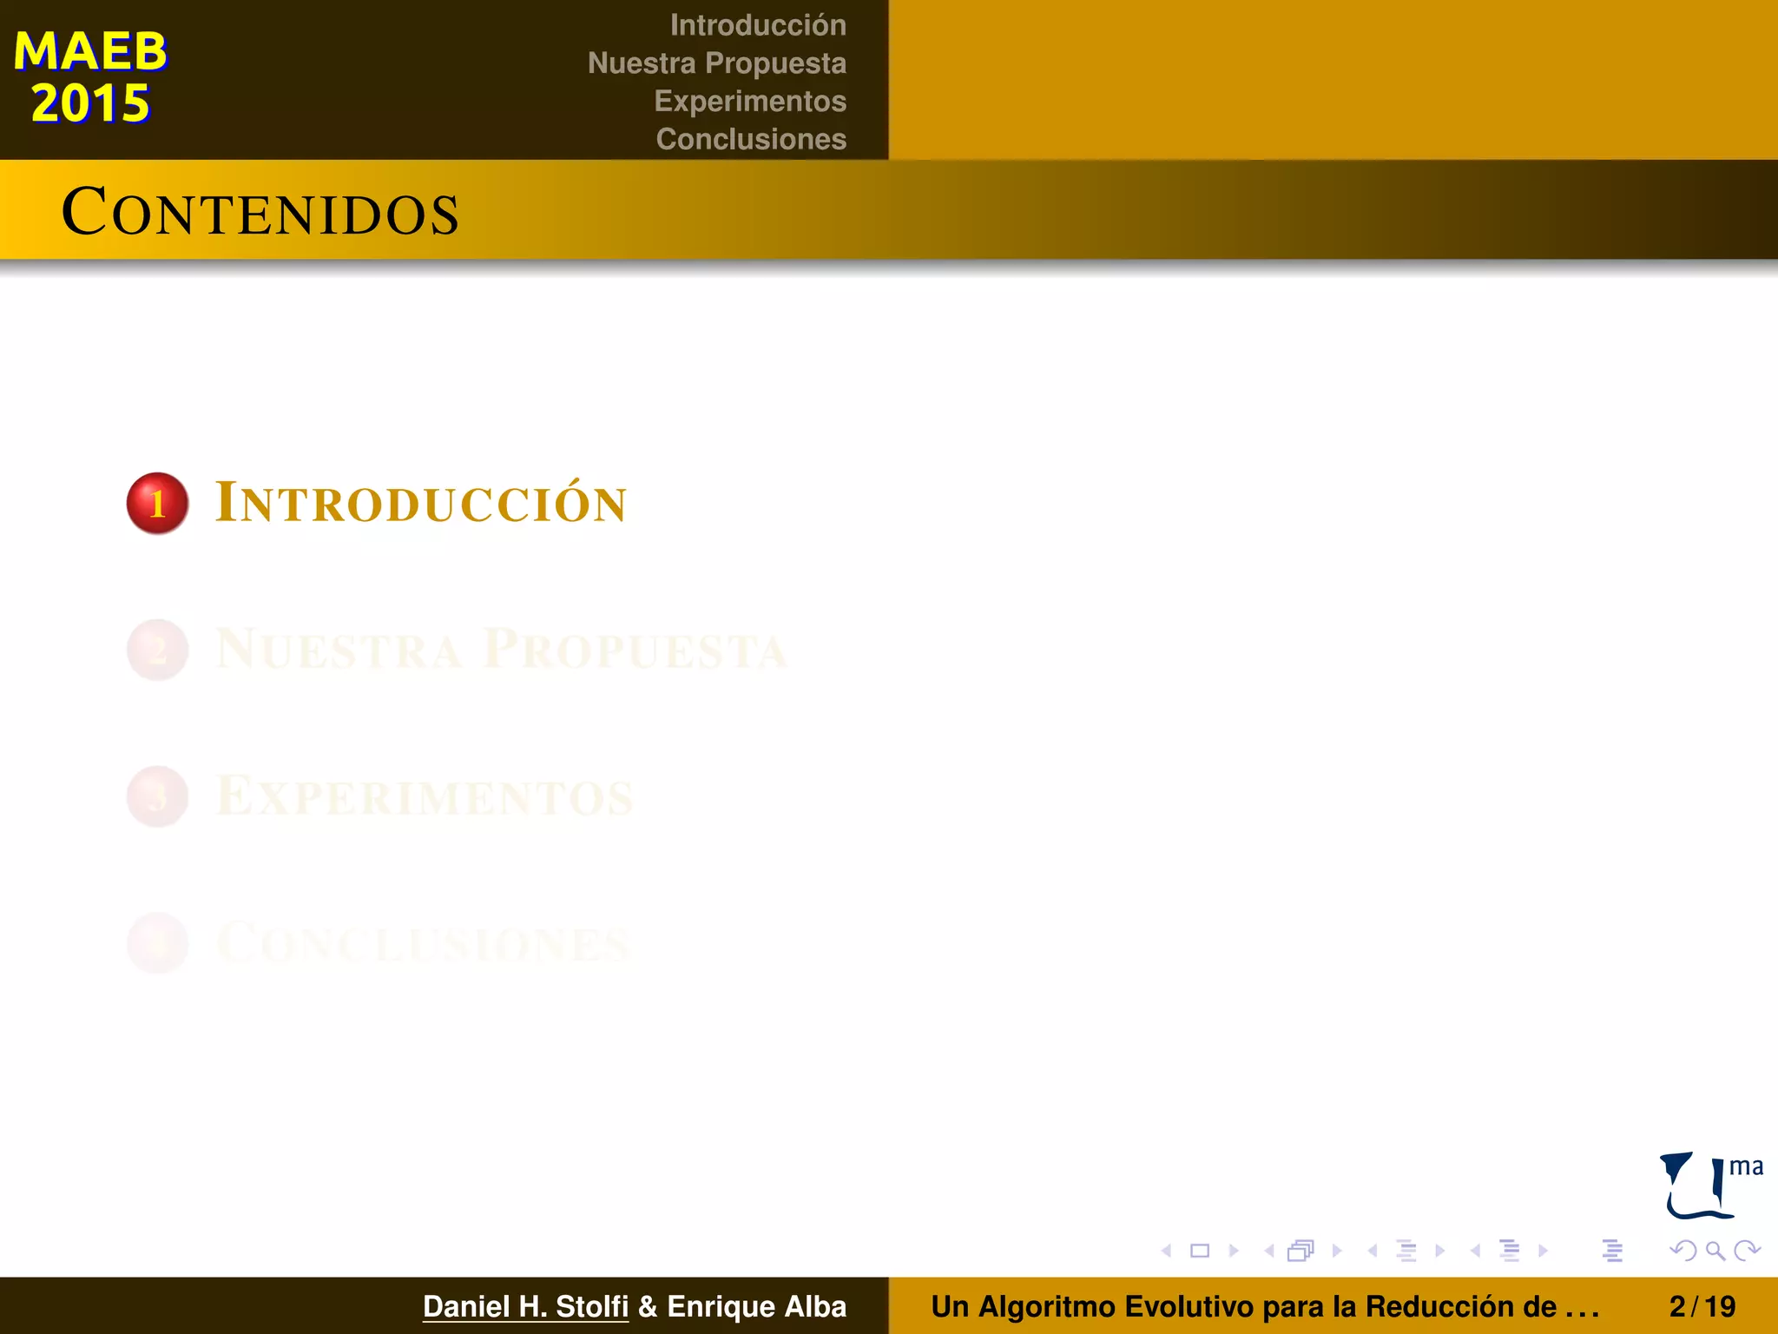
Task: Go to previous frame arrow before stacked-frames icon
Action: pos(1269,1251)
